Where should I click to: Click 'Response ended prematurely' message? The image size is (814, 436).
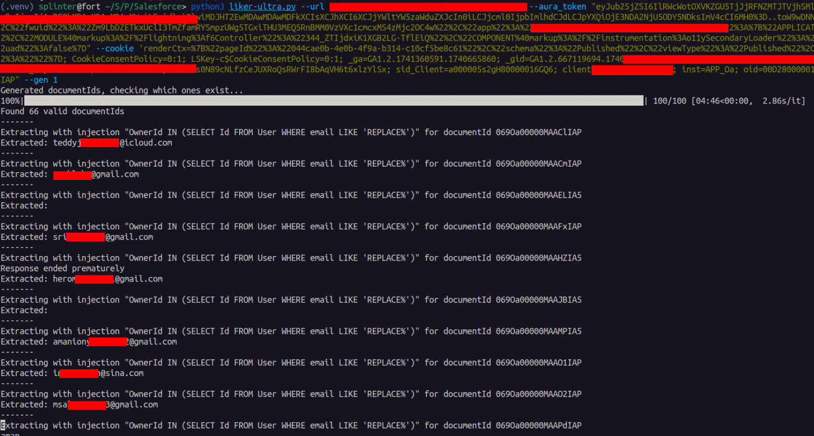point(63,268)
